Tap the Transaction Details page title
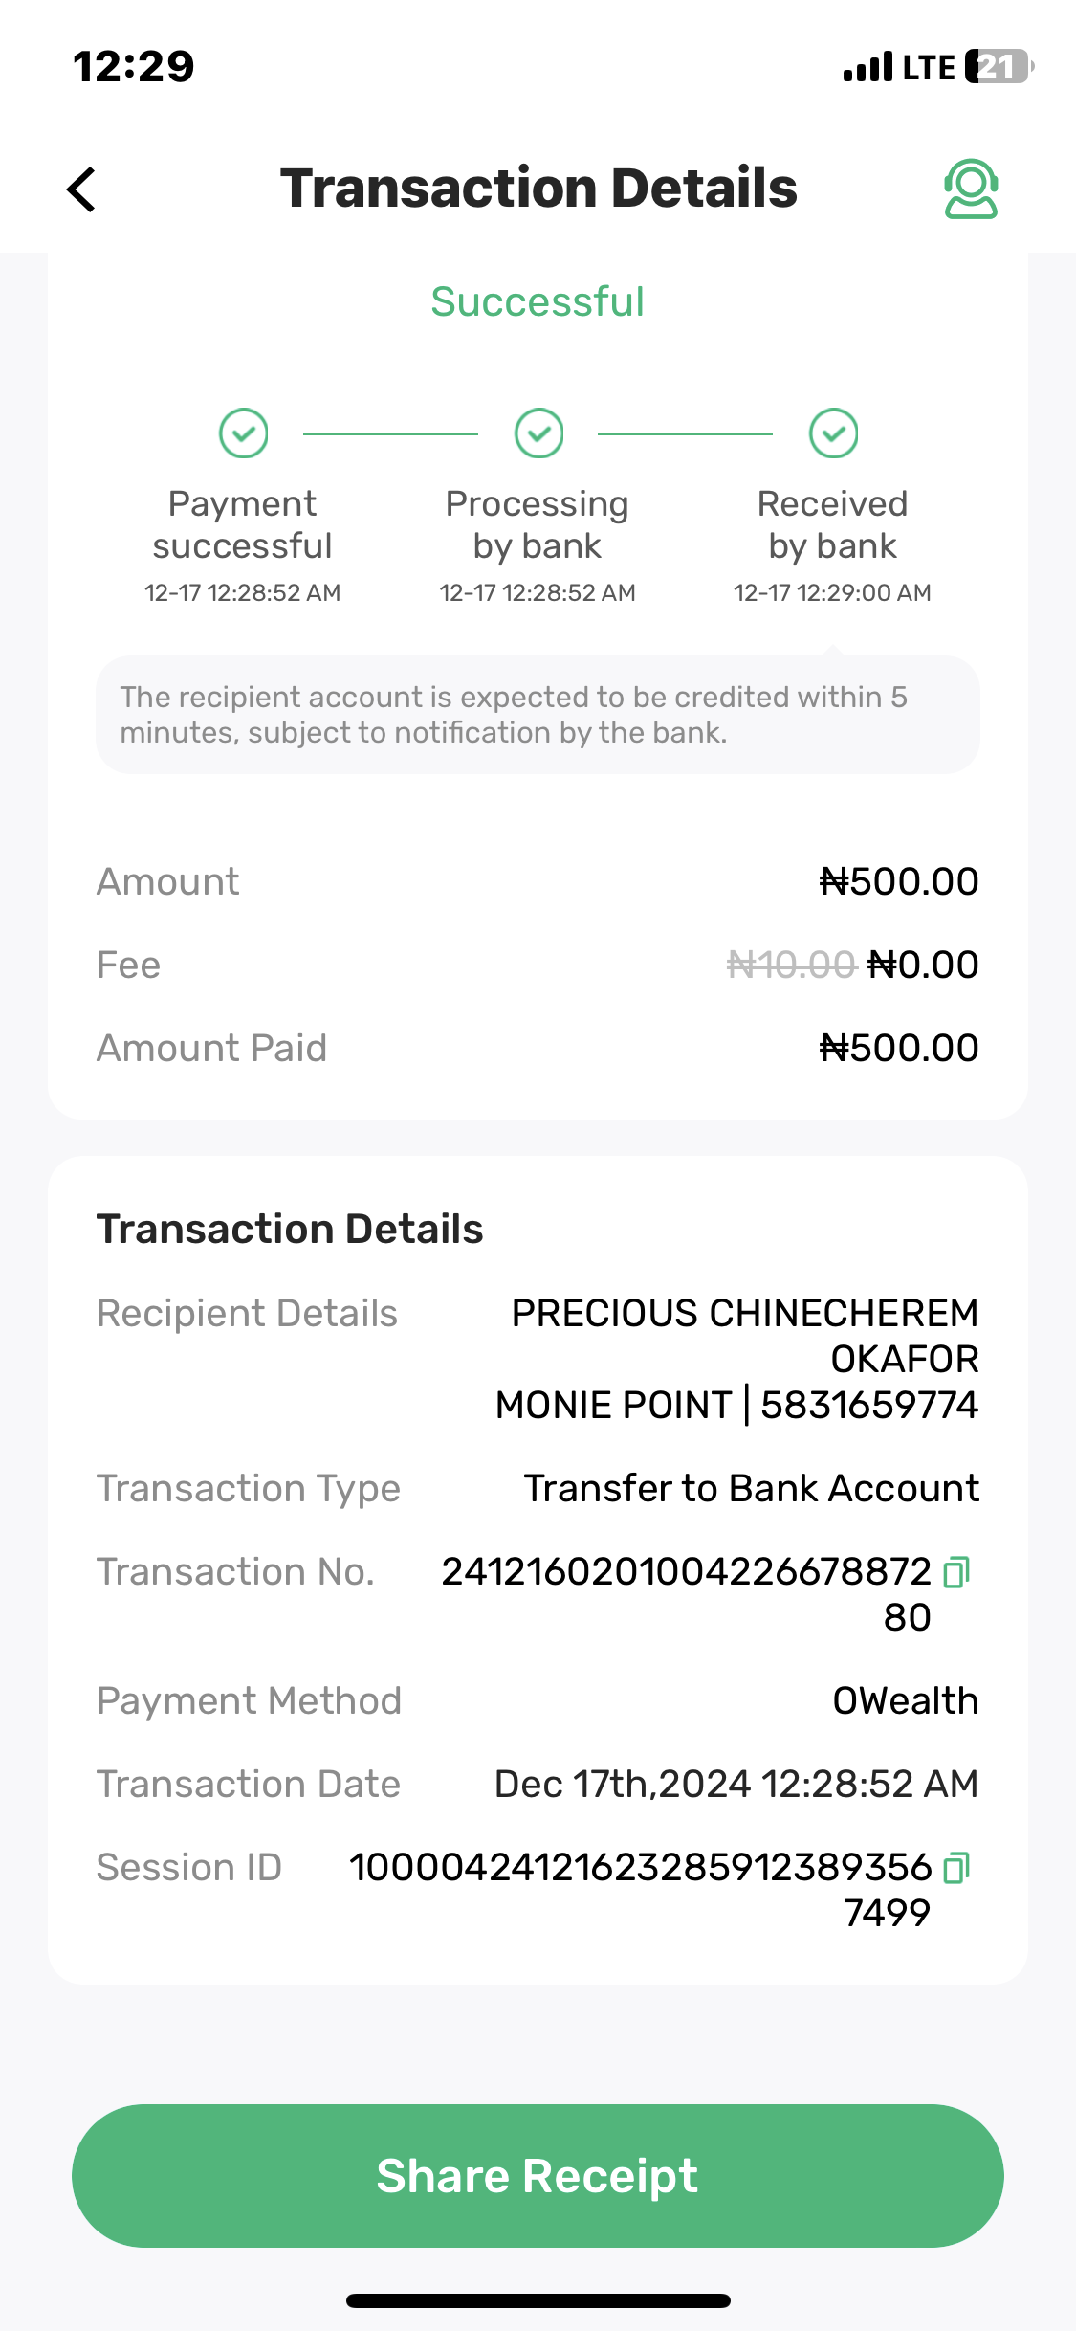The height and width of the screenshot is (2331, 1076). 538,188
